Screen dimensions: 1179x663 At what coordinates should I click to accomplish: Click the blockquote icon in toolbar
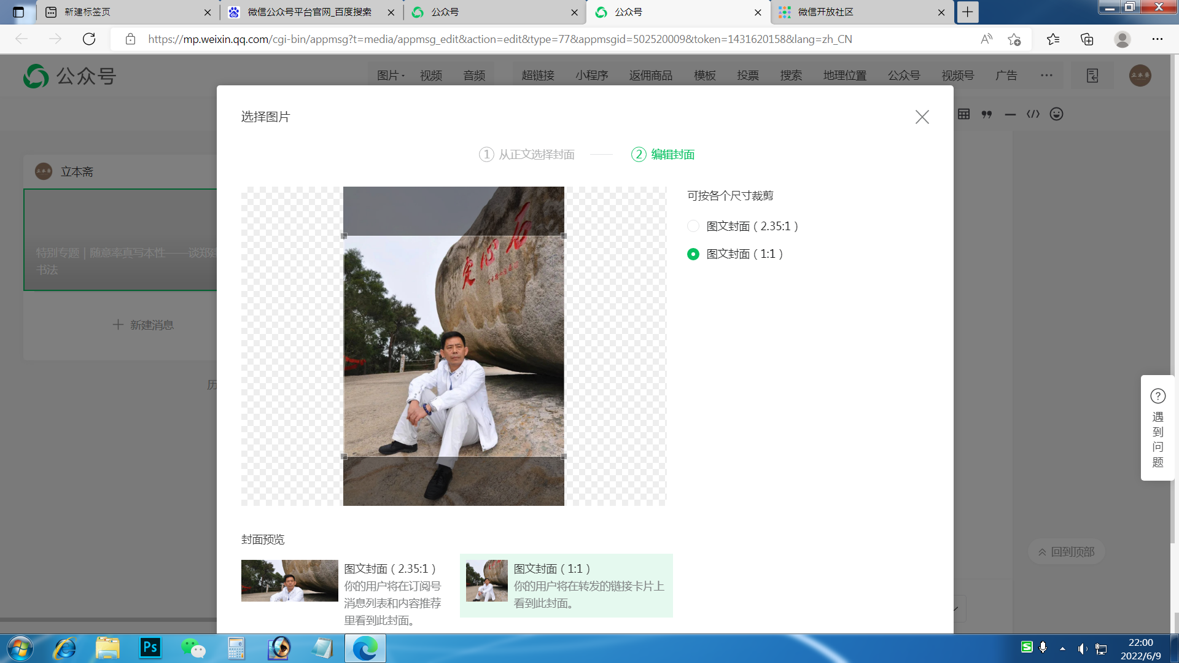987,114
